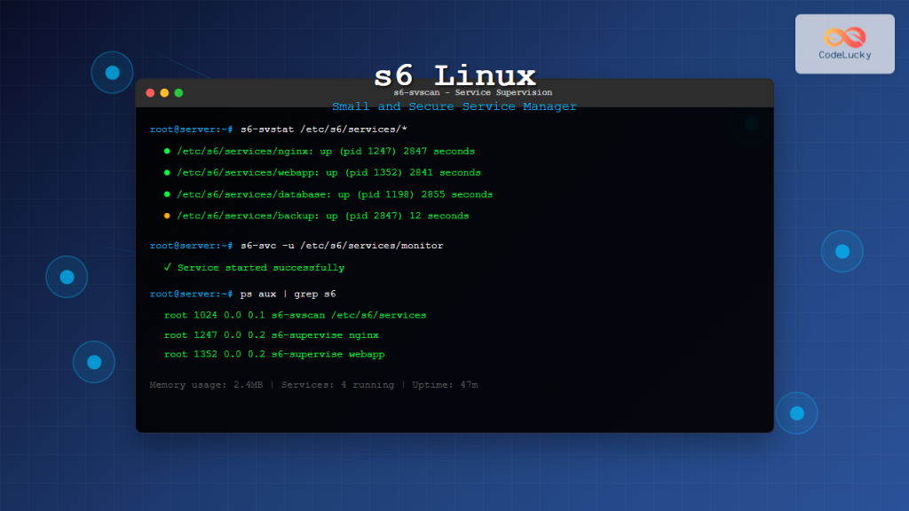This screenshot has width=909, height=511.
Task: Click the green status dot beside webapp service
Action: pyautogui.click(x=167, y=172)
